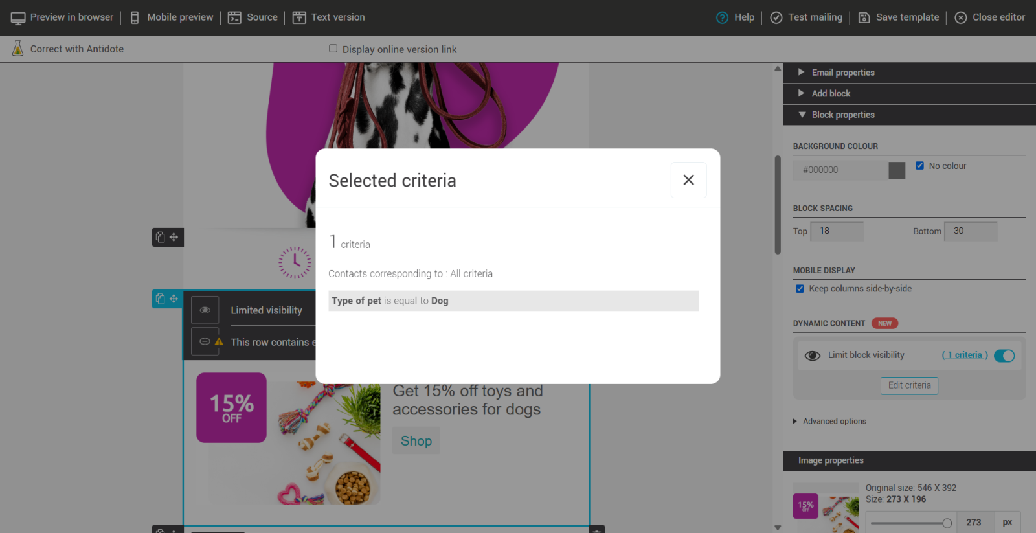
Task: Uncheck the No colour checkbox
Action: 919,166
